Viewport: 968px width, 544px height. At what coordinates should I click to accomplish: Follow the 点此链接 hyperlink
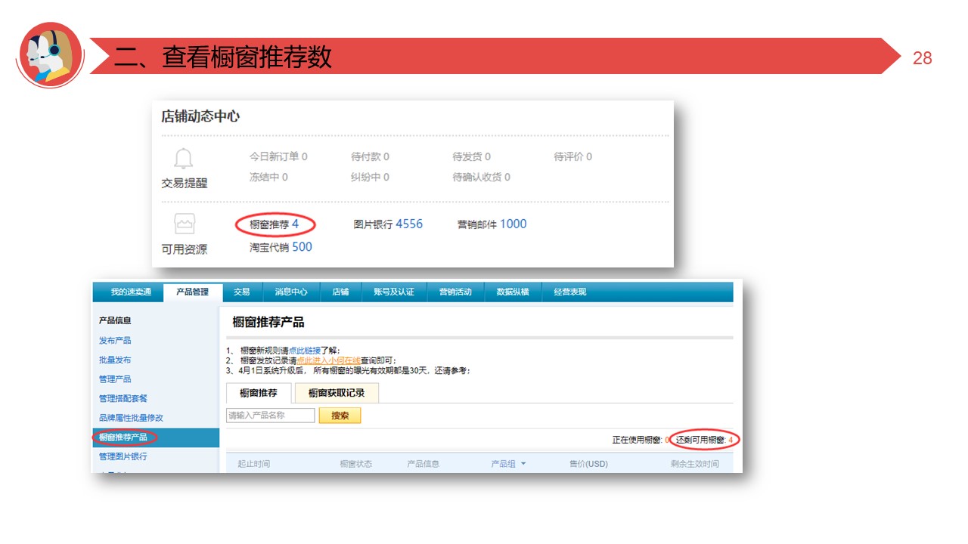pos(305,351)
